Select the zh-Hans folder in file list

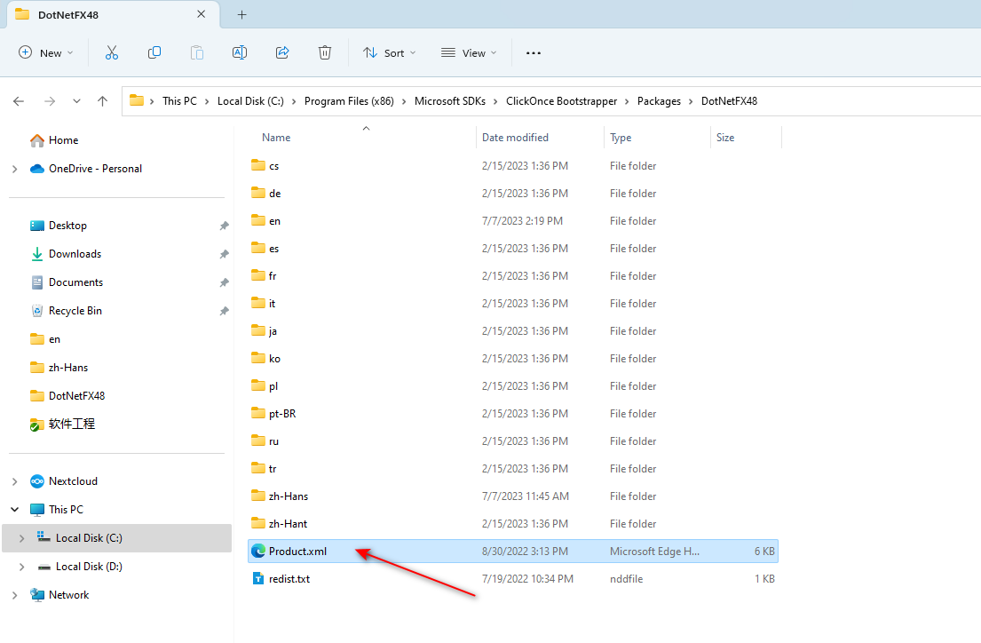(289, 496)
